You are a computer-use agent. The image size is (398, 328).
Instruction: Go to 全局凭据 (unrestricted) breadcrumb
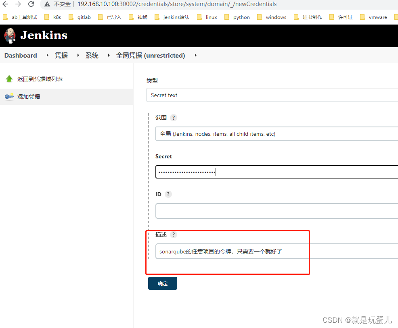[151, 55]
